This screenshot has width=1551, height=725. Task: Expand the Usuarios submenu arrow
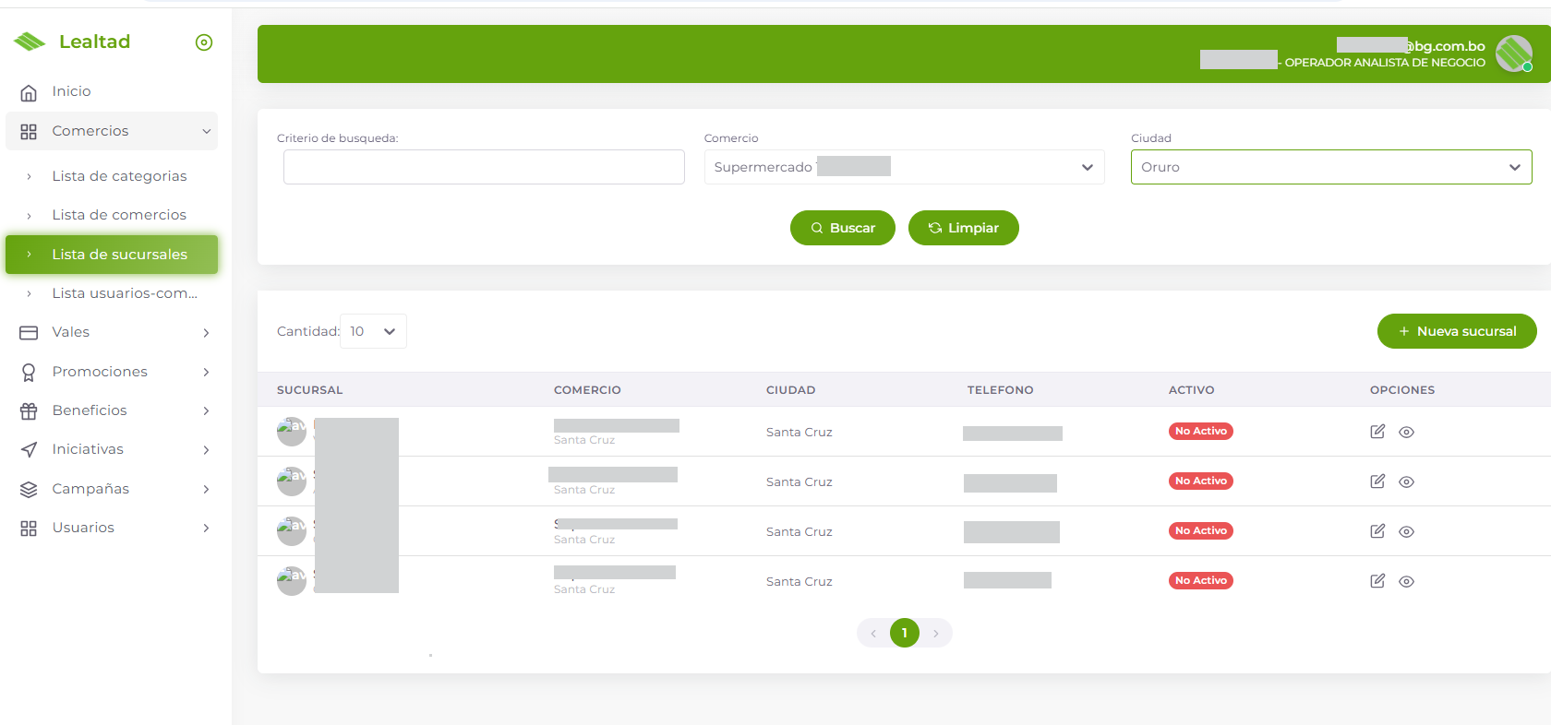(207, 529)
